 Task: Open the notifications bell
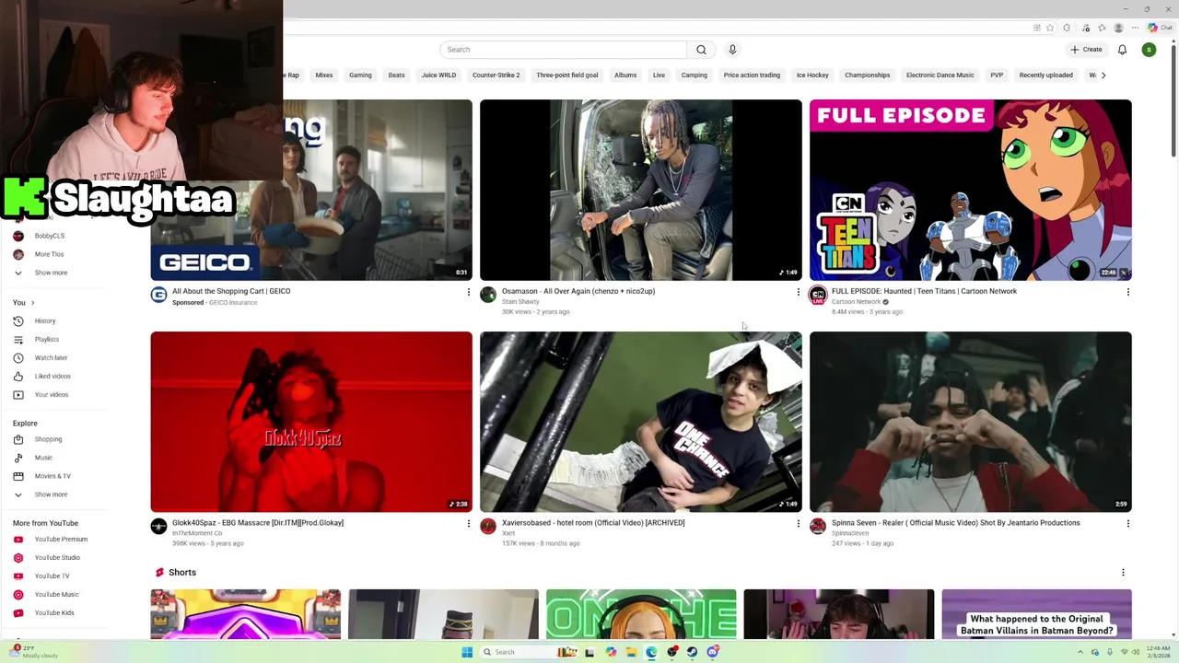1122,50
